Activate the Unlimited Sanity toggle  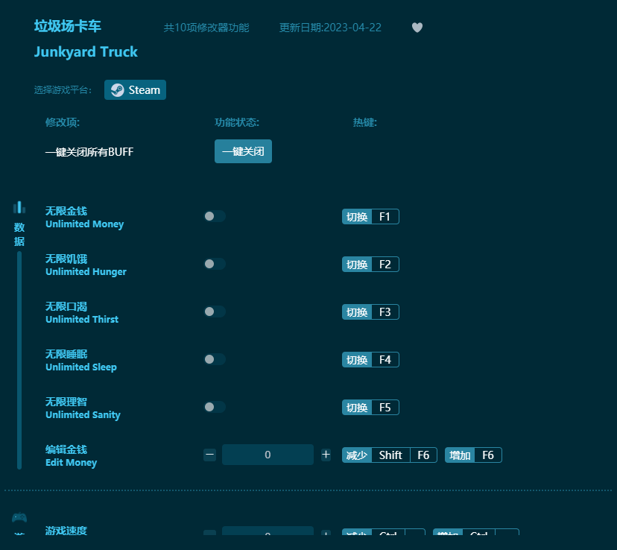pyautogui.click(x=215, y=407)
